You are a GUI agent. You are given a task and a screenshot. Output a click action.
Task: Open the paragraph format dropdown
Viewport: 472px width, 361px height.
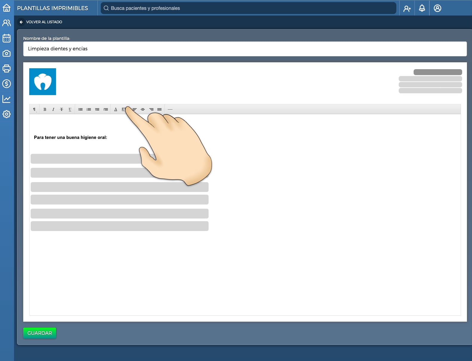click(x=34, y=109)
